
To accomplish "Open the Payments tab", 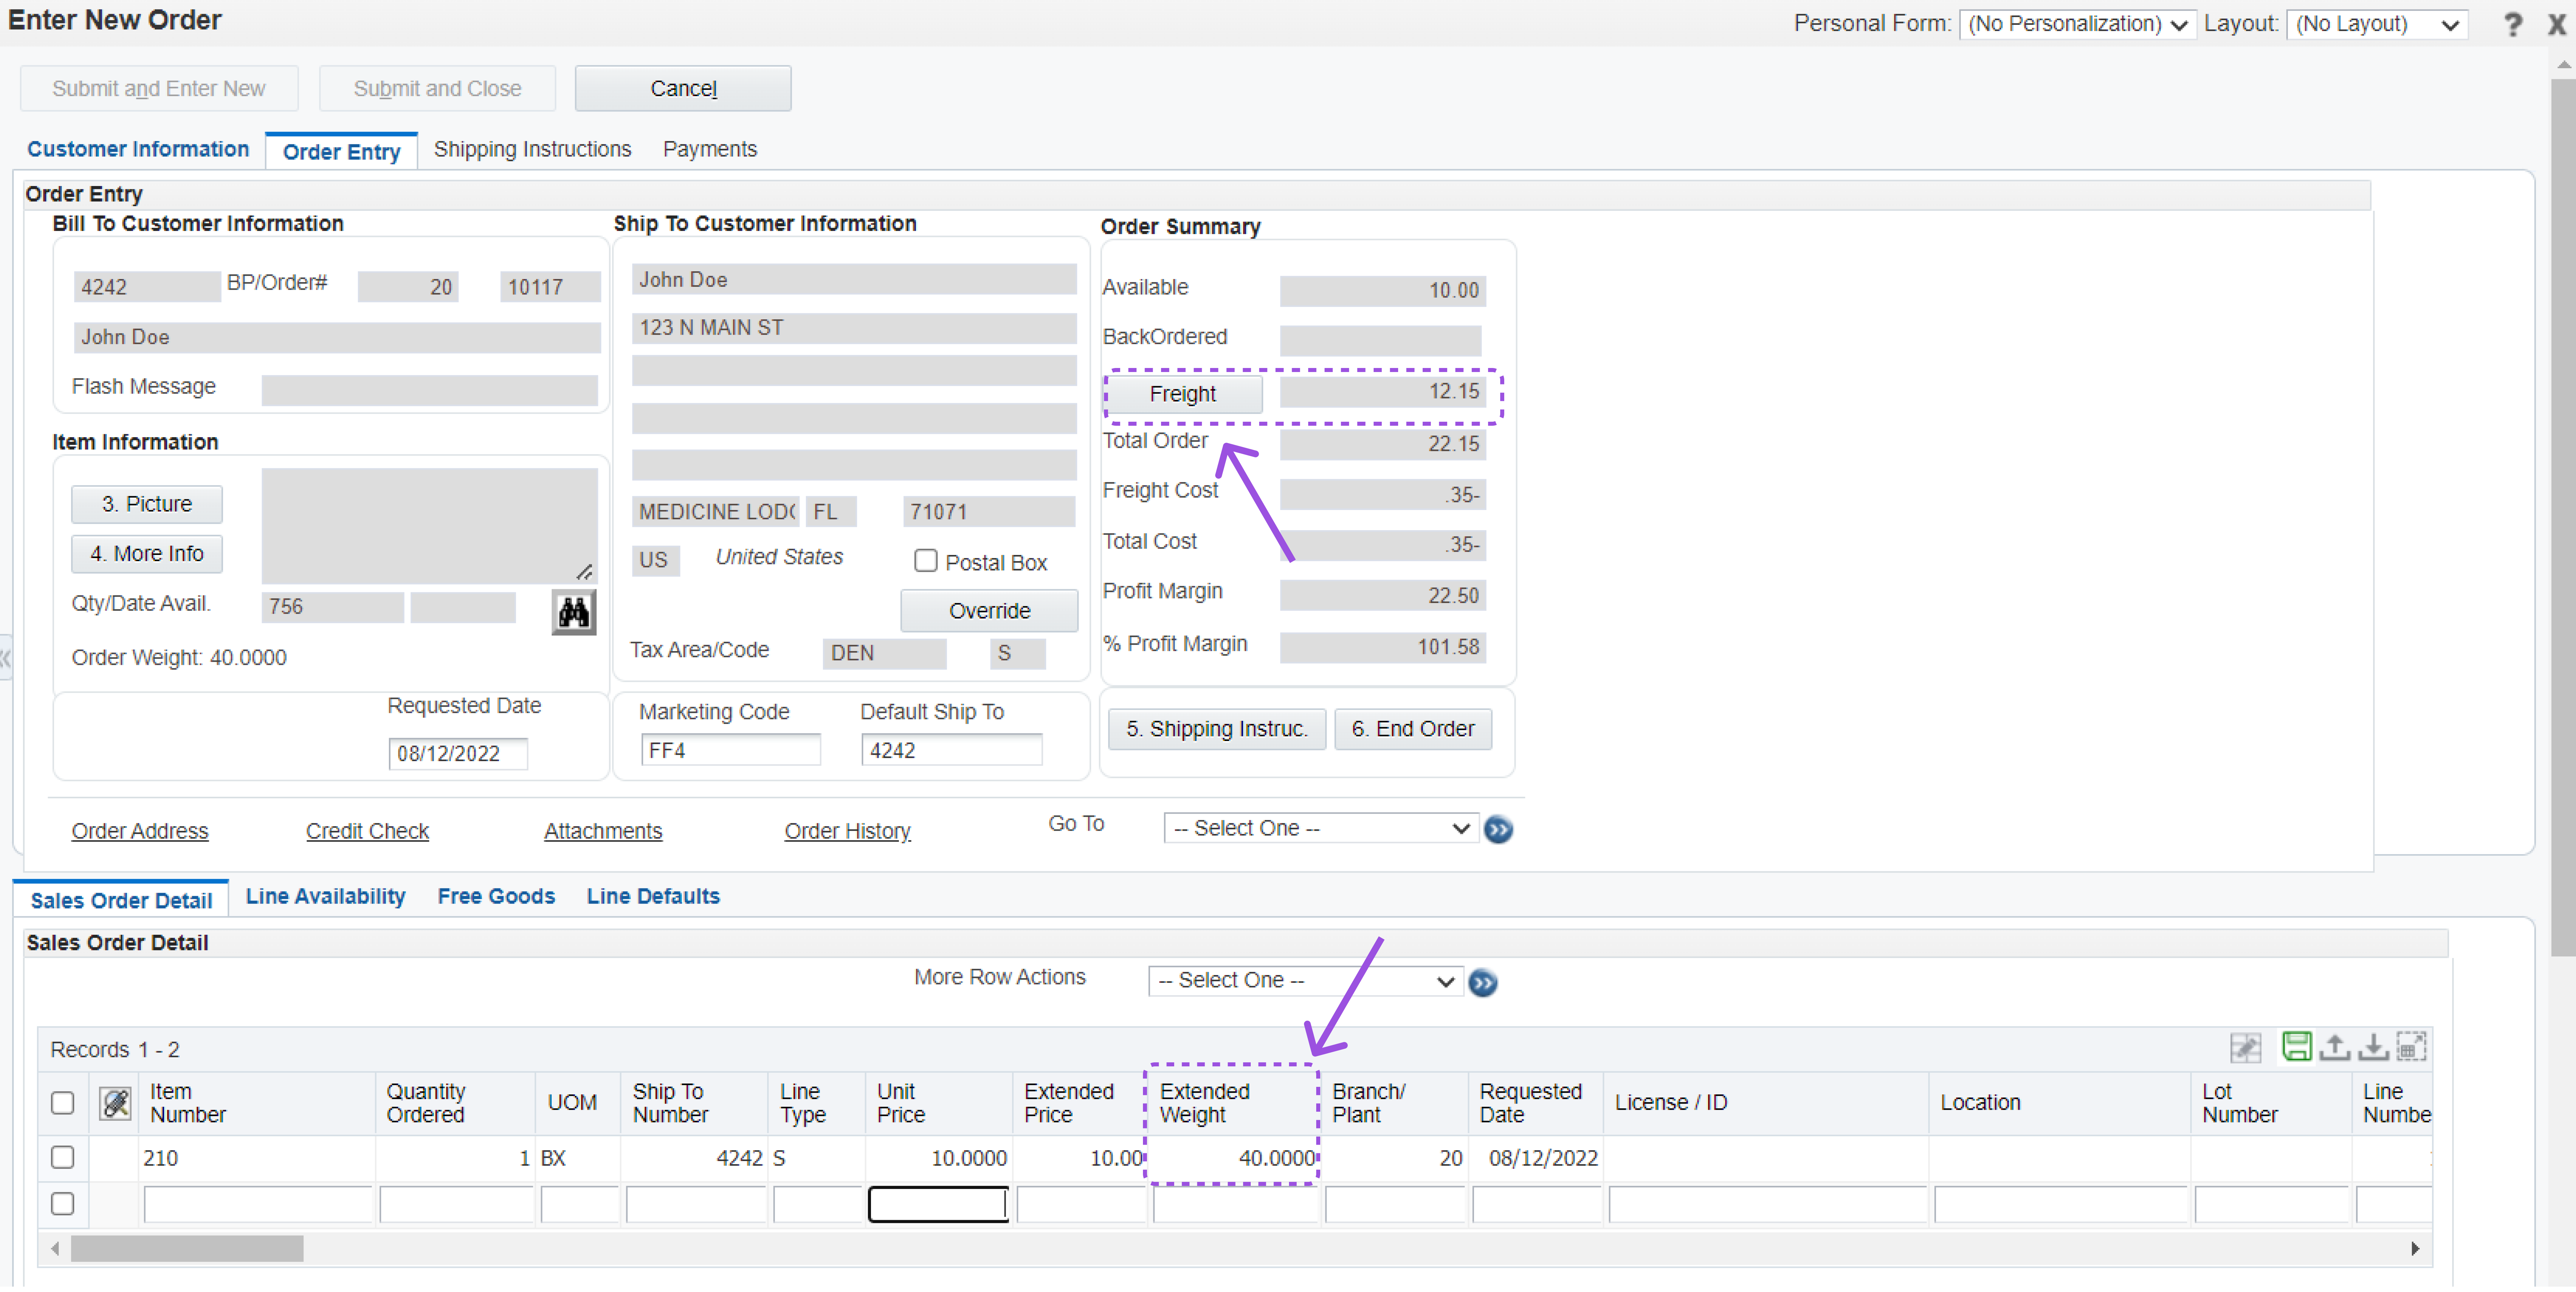I will [x=710, y=149].
